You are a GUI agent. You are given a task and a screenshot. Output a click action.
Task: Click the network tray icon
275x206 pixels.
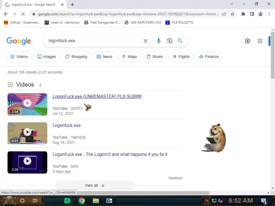[214, 201]
